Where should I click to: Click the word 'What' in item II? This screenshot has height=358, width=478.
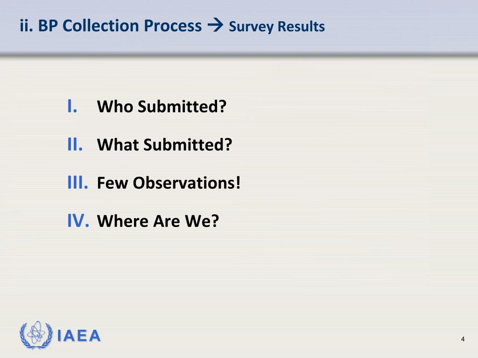[118, 145]
